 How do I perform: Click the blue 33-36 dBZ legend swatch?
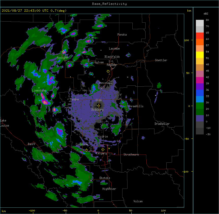tap(200, 93)
